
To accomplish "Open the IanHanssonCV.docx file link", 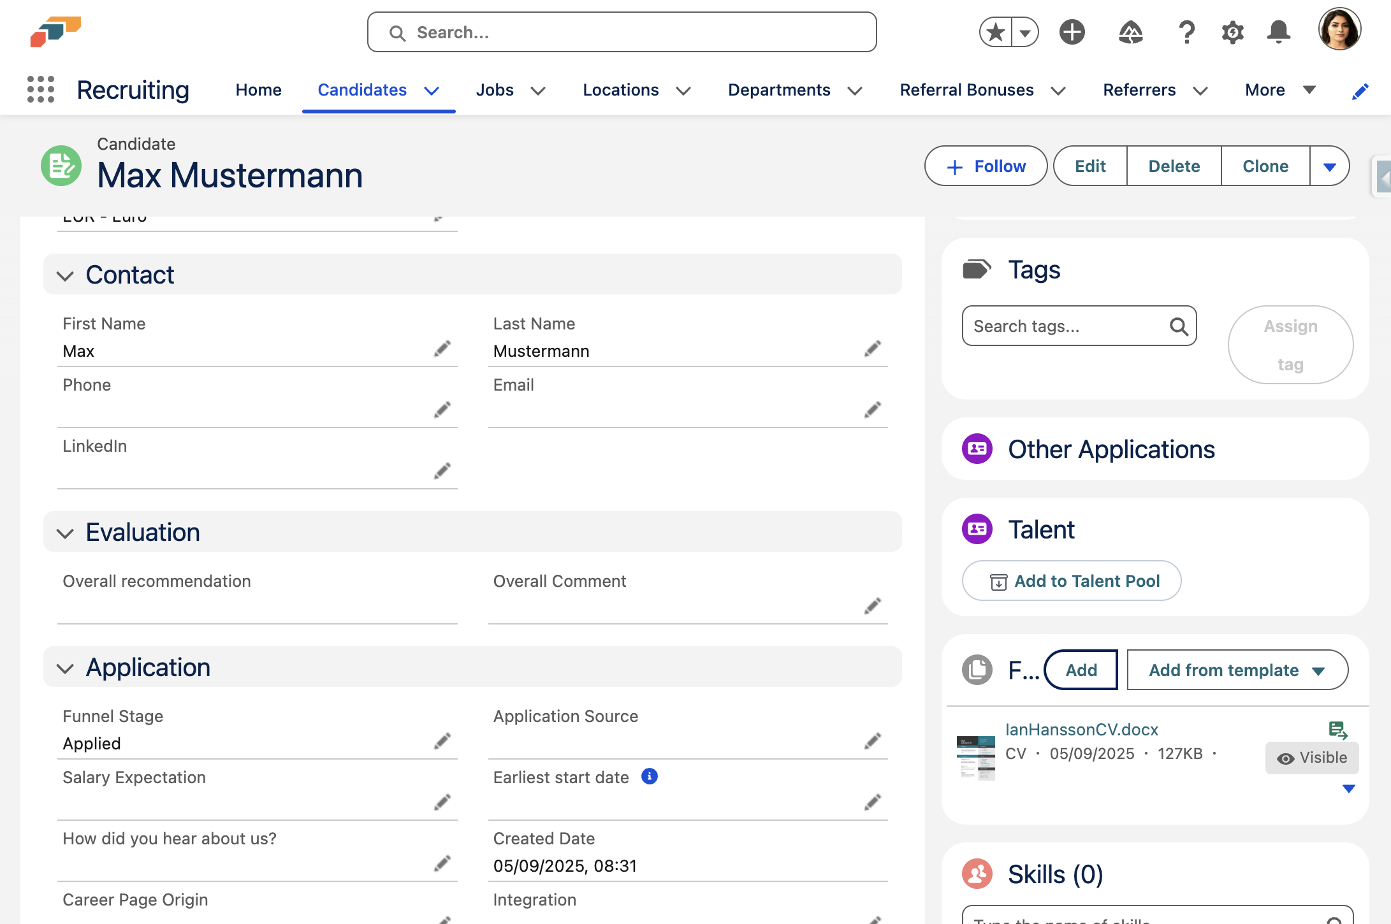I will tap(1081, 730).
